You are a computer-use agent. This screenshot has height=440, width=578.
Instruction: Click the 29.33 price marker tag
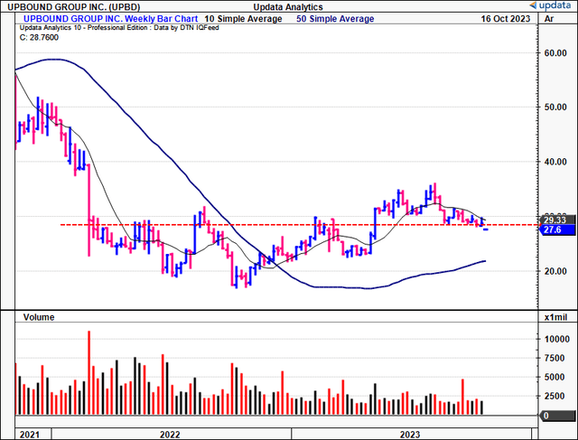[555, 220]
